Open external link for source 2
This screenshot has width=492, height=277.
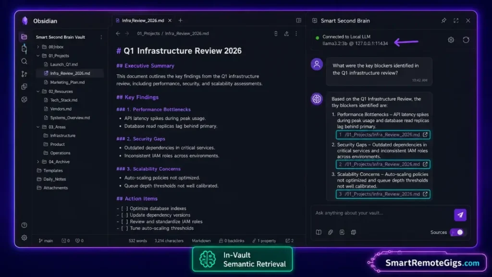(425, 164)
